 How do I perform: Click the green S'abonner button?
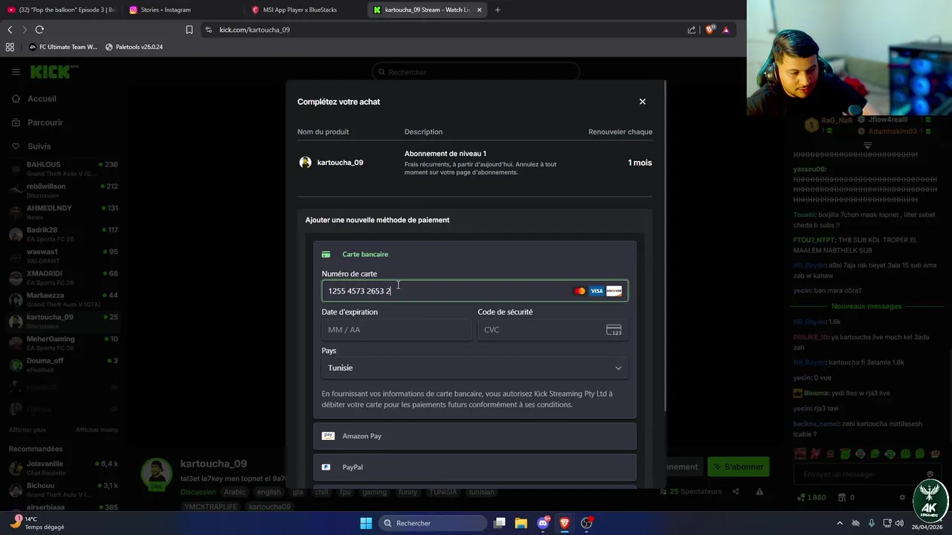click(x=738, y=467)
